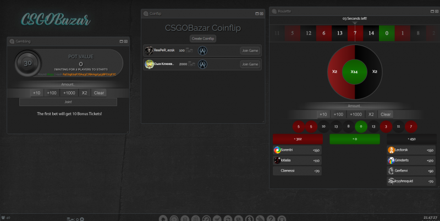Minimize the Gambling window
This screenshot has height=221, width=440.
click(x=121, y=41)
